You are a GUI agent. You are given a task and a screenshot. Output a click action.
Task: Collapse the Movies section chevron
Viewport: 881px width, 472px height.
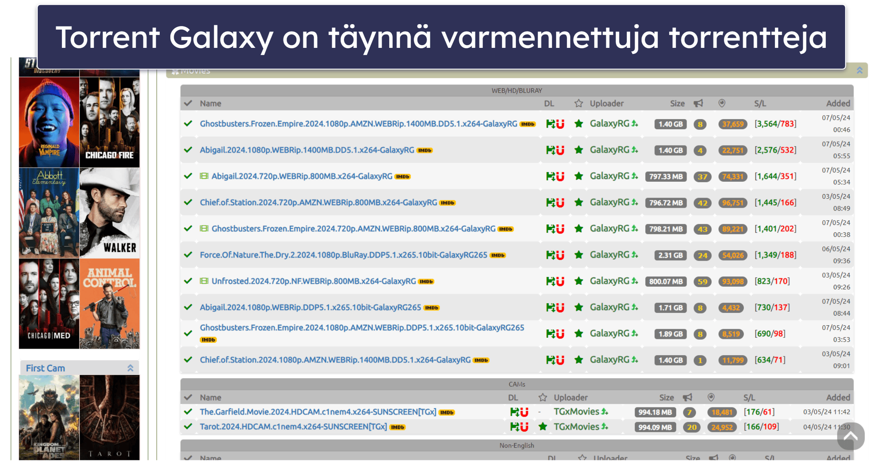click(860, 70)
